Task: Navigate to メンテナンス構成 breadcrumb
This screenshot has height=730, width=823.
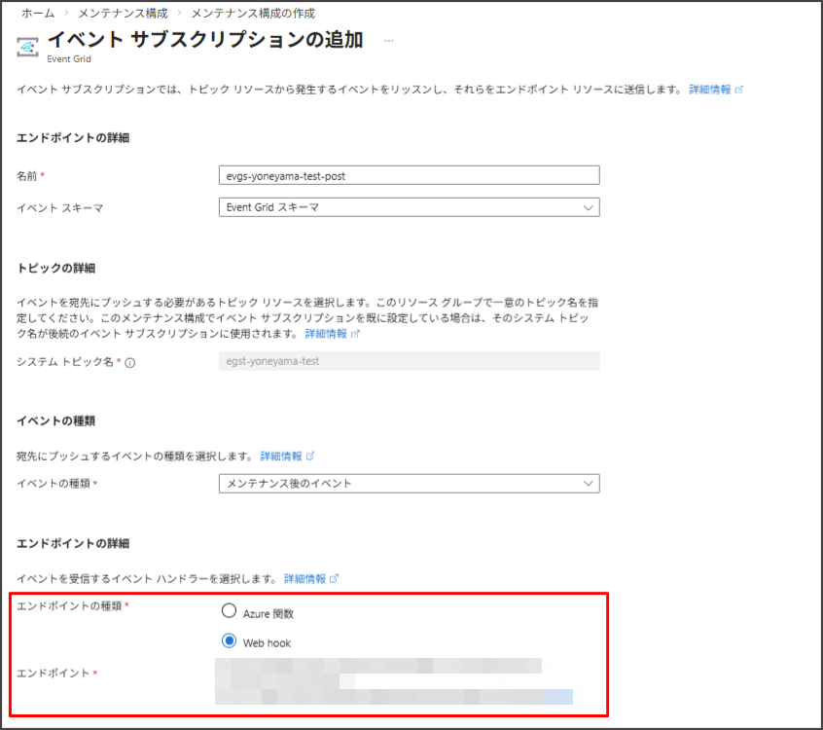Action: 124,14
